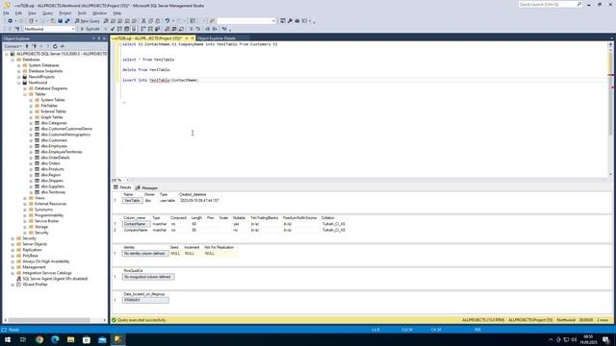Select the dbo.Products table
The image size is (616, 346).
point(52,169)
